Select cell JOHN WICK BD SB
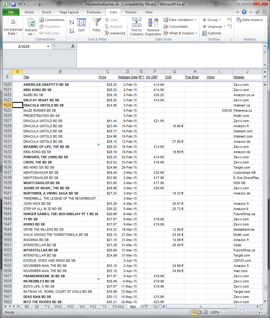Viewport: 270px width, 318px height. pyautogui.click(x=60, y=204)
